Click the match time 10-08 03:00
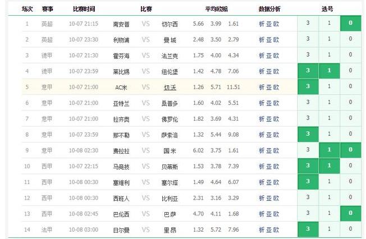The image size is (366, 239). (x=84, y=230)
